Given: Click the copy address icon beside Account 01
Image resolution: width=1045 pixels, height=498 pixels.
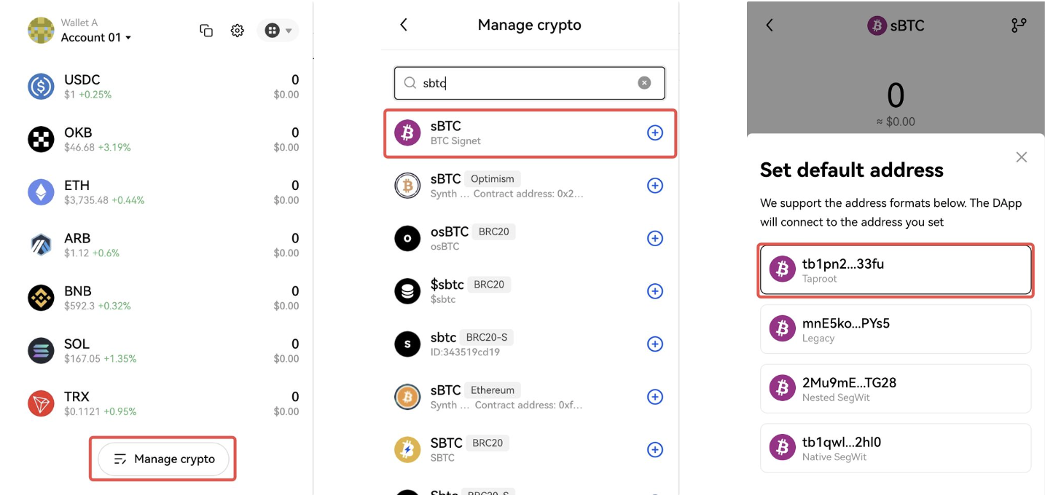Looking at the screenshot, I should coord(206,31).
